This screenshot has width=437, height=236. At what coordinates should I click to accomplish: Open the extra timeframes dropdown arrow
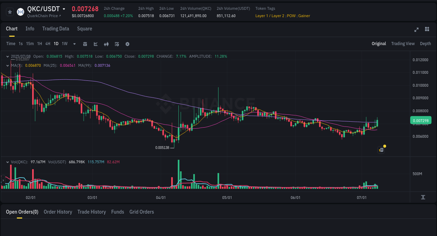tap(74, 44)
